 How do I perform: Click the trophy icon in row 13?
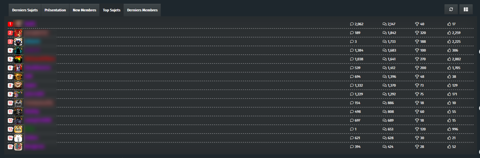(417, 129)
